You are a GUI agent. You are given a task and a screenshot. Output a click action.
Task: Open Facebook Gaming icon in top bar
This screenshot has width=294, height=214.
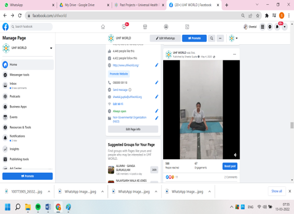[187, 27]
